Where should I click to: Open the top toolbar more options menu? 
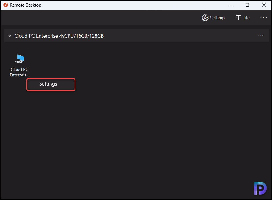point(263,18)
